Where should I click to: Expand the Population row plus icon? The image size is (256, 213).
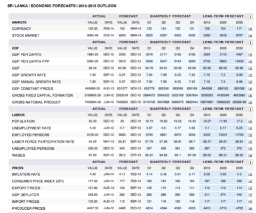pos(250,121)
